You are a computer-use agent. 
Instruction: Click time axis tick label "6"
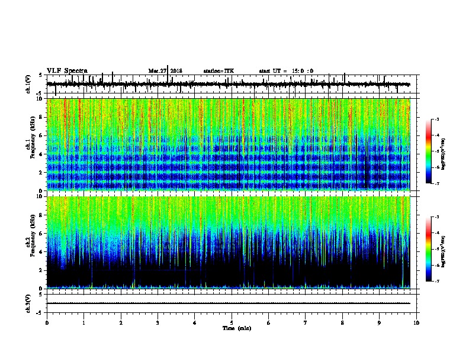[269, 323]
